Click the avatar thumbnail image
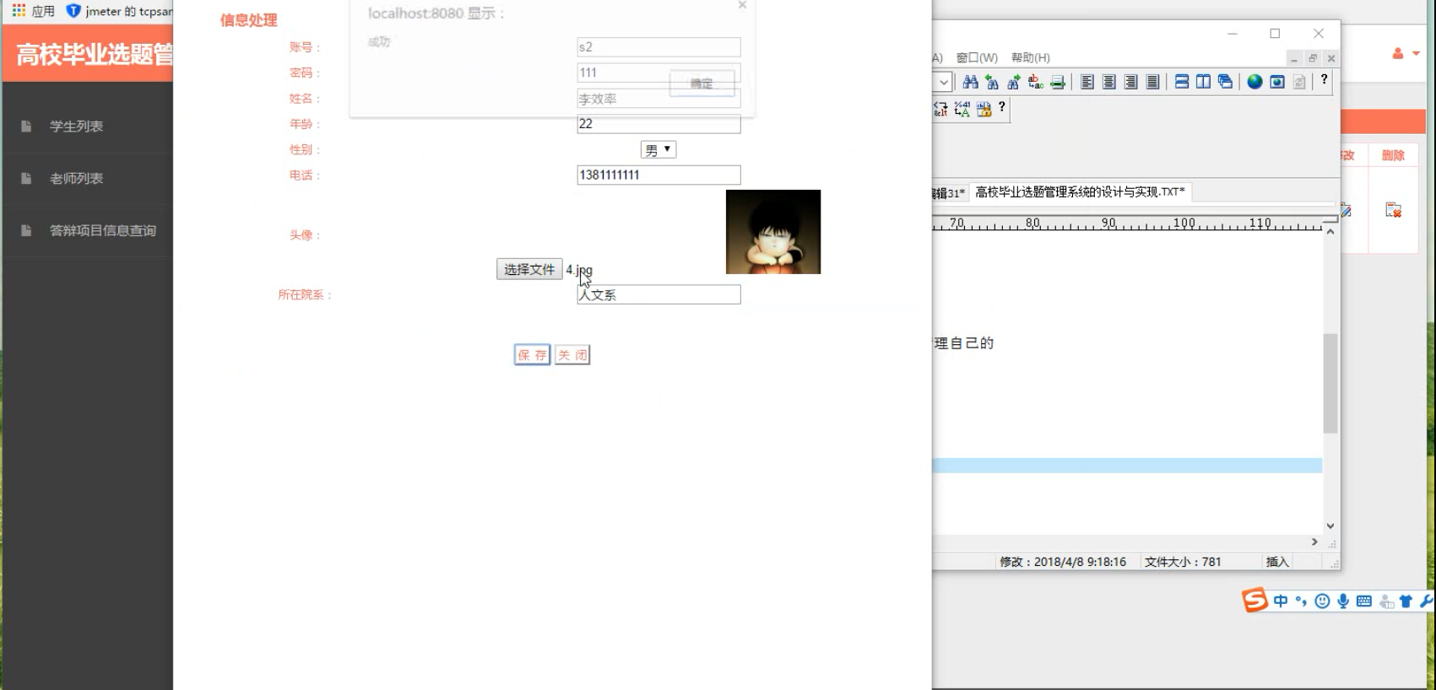The height and width of the screenshot is (690, 1436). (773, 232)
